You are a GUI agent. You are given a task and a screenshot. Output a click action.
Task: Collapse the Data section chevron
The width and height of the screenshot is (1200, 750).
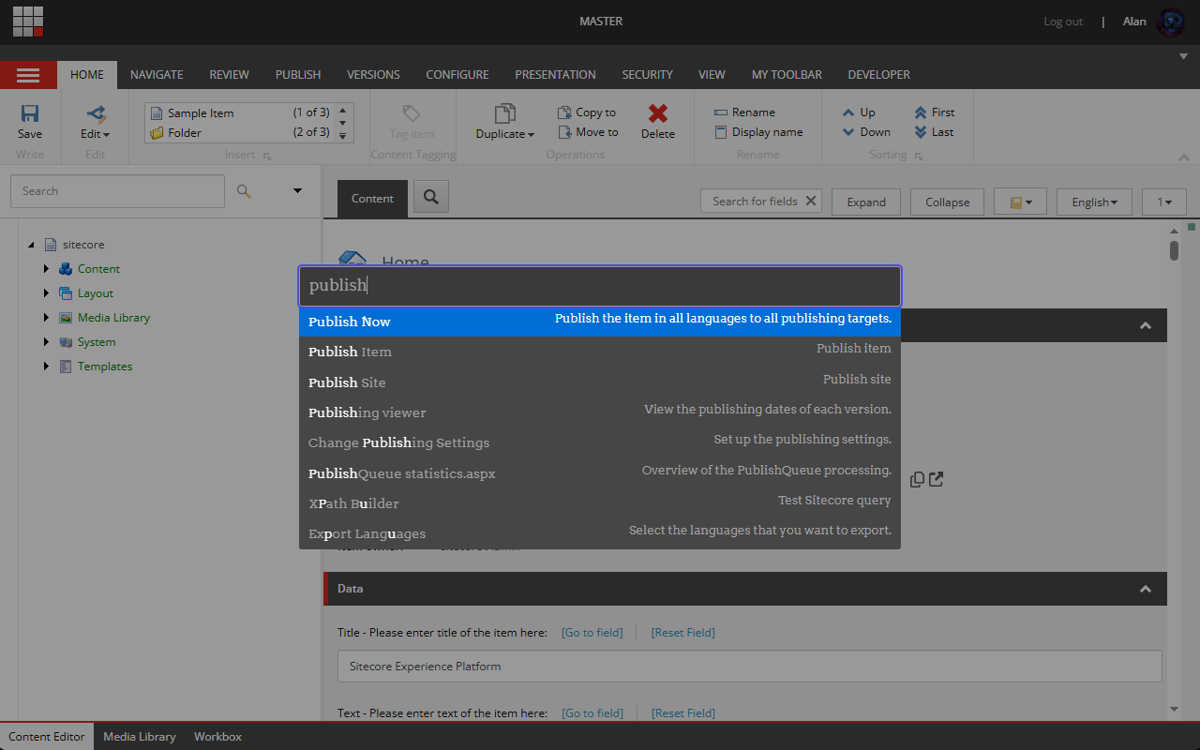[1145, 589]
